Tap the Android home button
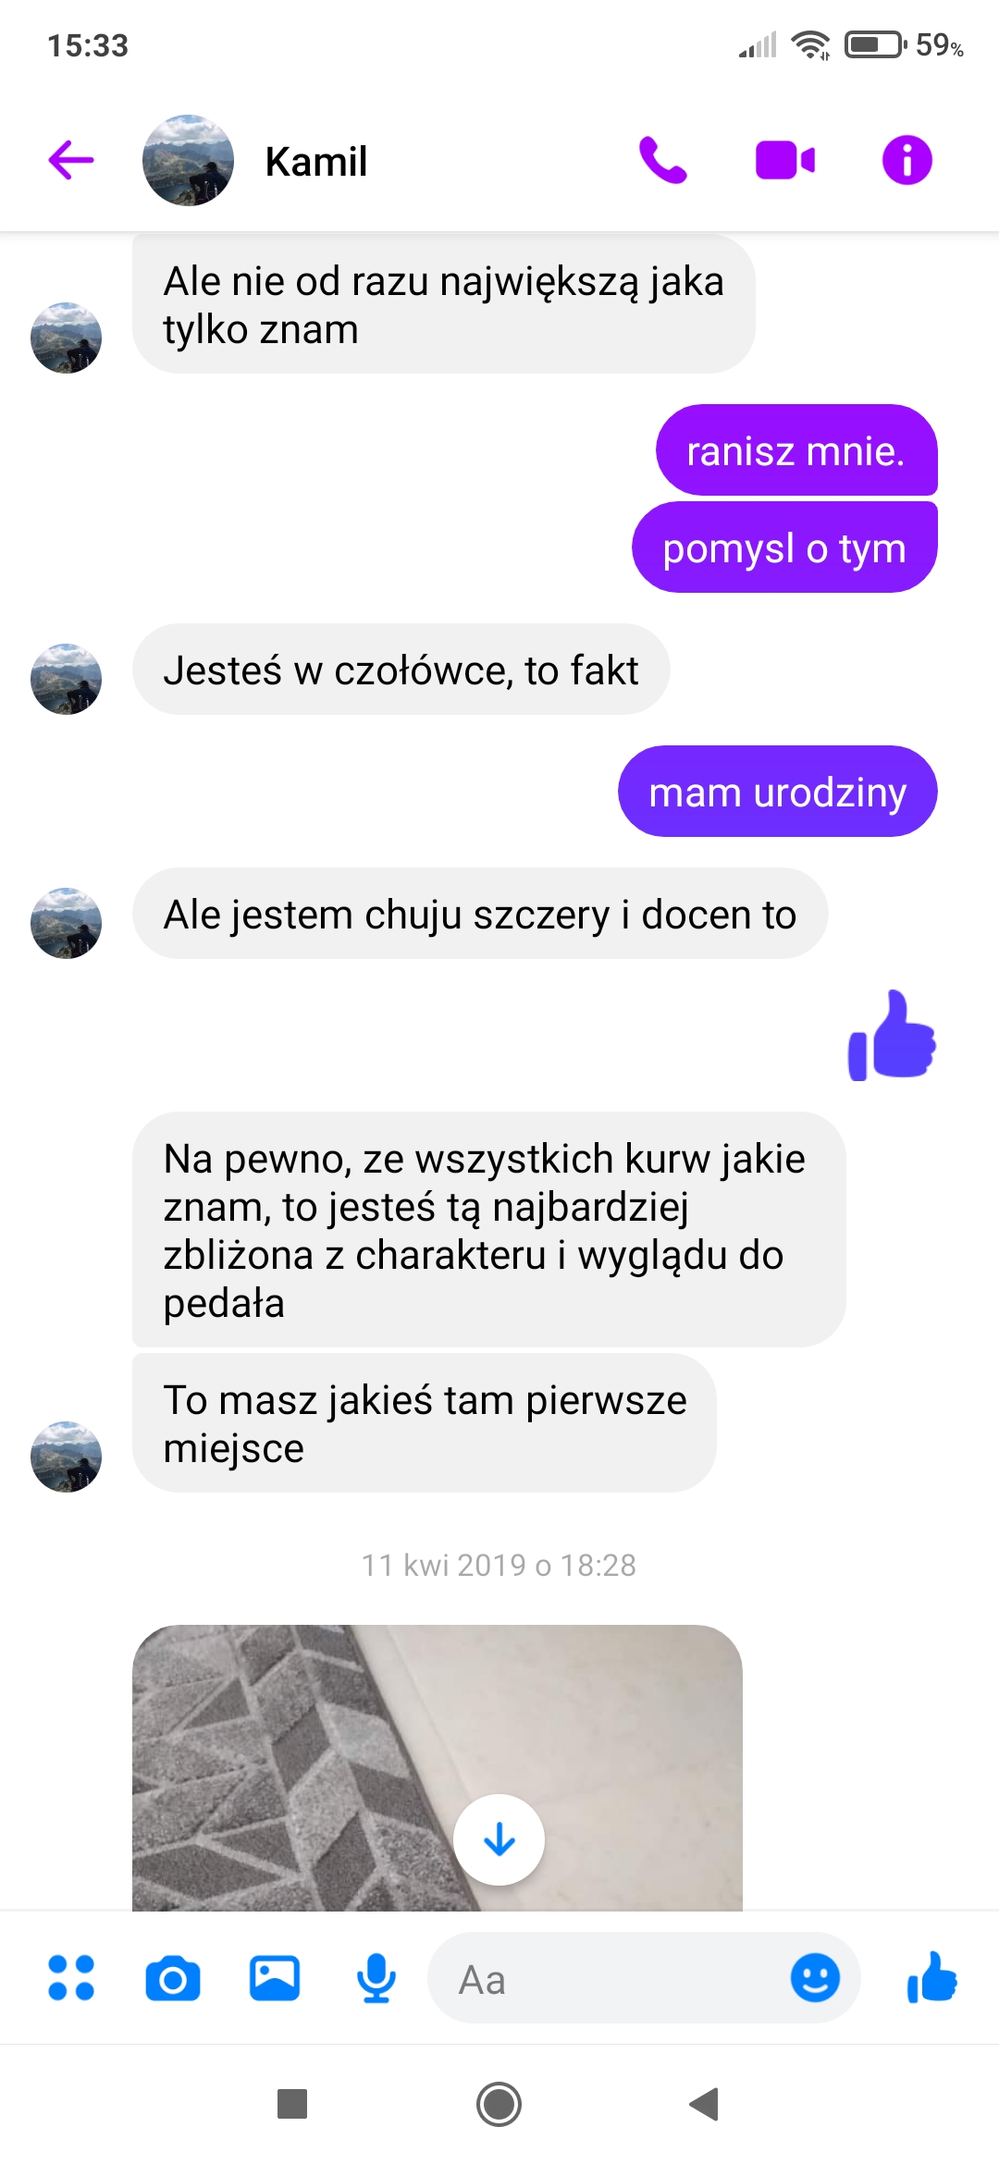This screenshot has width=999, height=2164. tap(499, 2104)
